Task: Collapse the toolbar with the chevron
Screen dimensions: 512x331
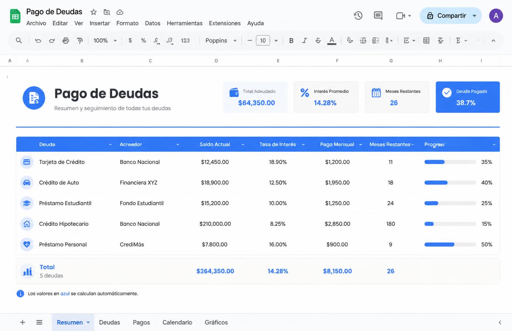Action: point(493,41)
